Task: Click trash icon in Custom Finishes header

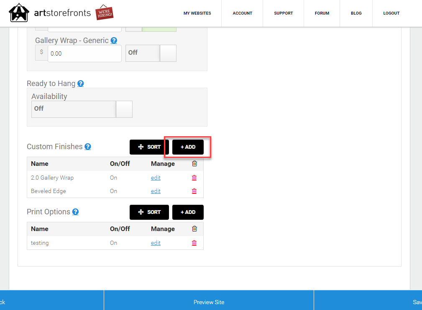Action: [194, 163]
